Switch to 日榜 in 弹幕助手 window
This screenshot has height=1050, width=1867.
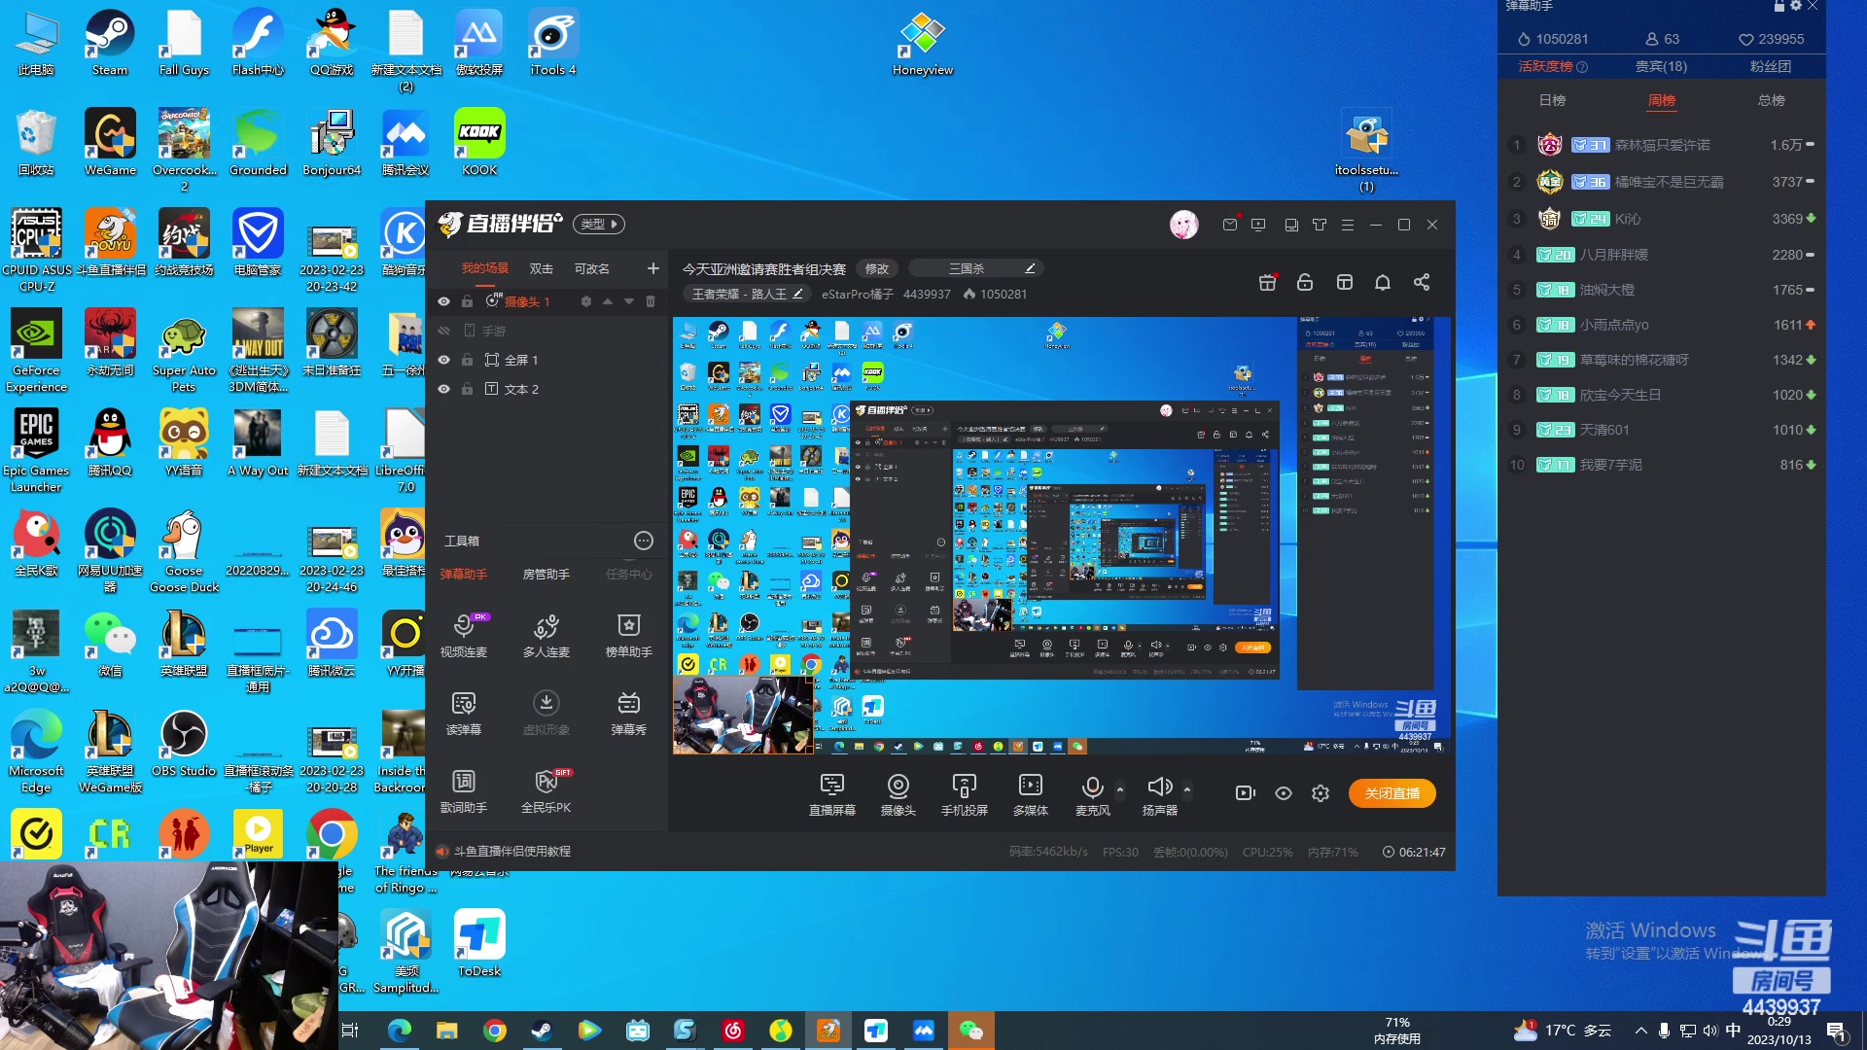(1553, 100)
